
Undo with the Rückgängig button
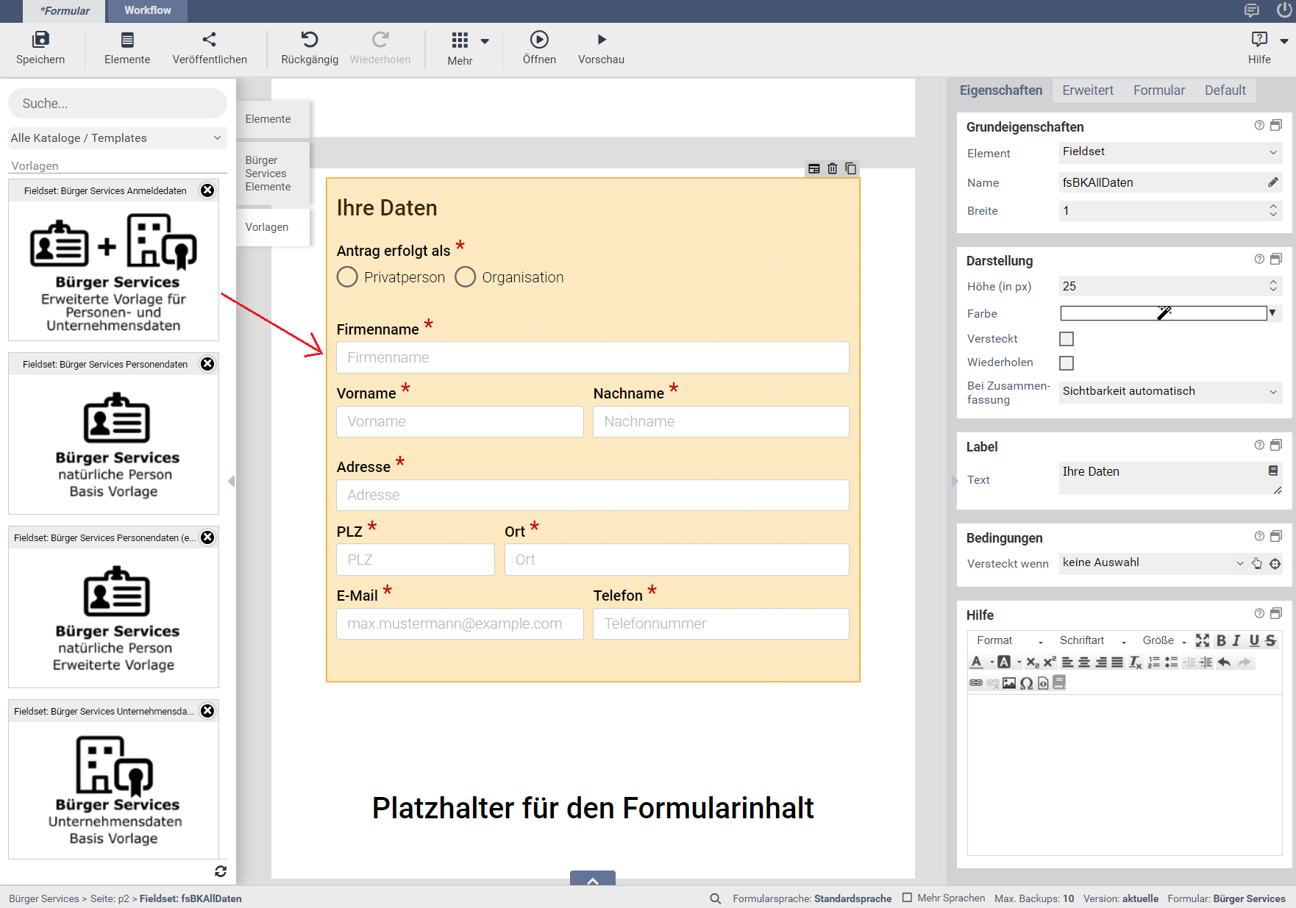pos(310,40)
